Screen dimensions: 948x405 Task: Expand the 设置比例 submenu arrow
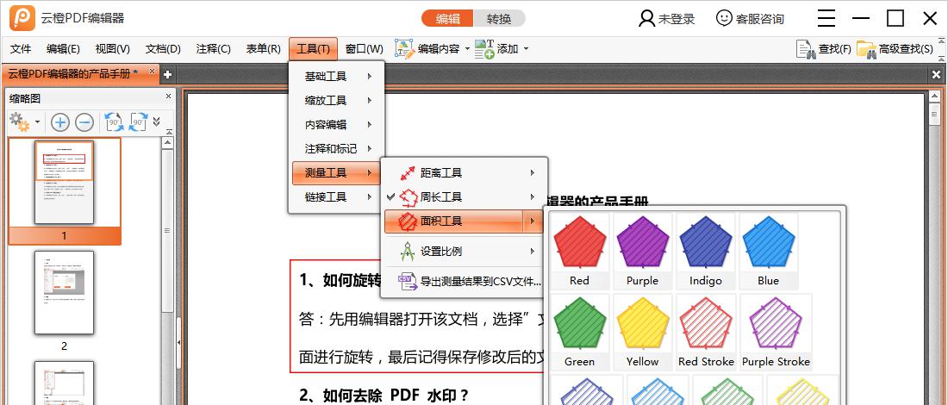pos(533,251)
